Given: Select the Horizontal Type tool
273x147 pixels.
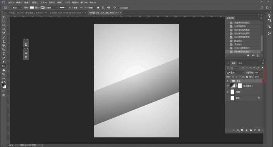Looking at the screenshot, I should (x=3, y=54).
